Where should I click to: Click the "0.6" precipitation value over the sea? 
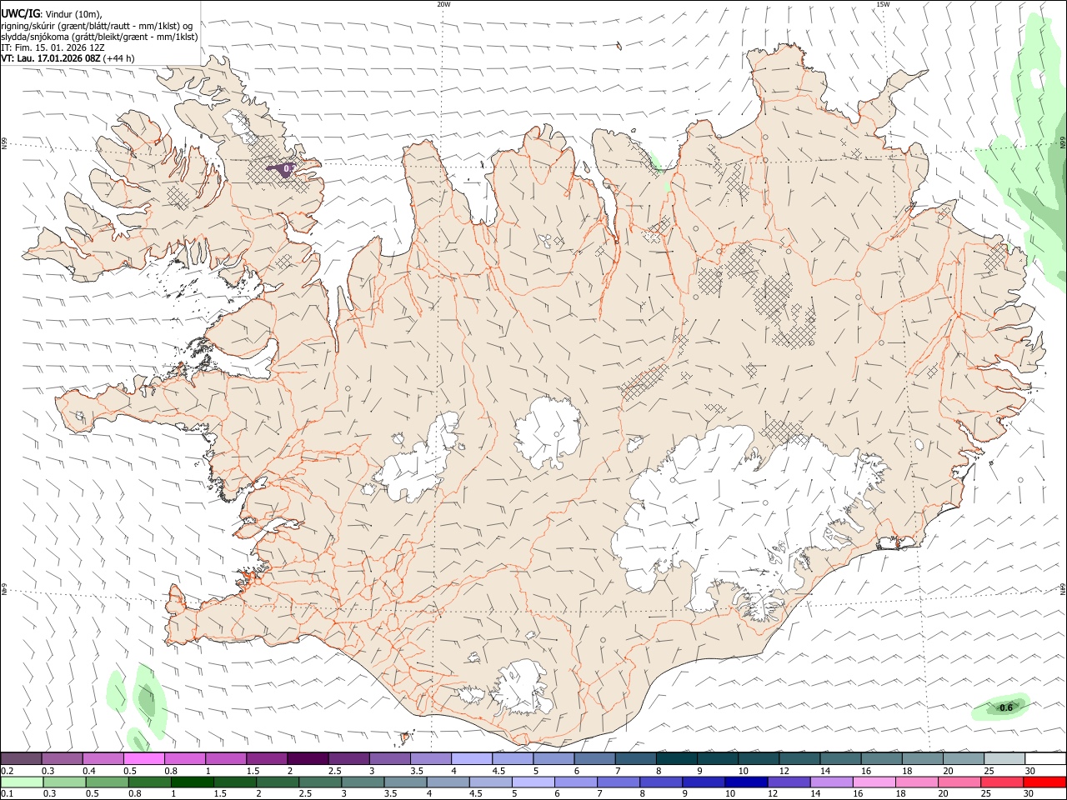pyautogui.click(x=1006, y=708)
